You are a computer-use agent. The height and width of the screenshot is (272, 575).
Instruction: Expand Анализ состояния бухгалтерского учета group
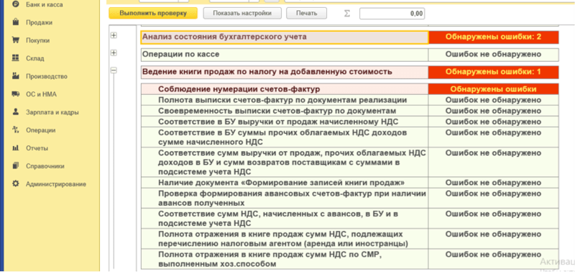tap(114, 35)
